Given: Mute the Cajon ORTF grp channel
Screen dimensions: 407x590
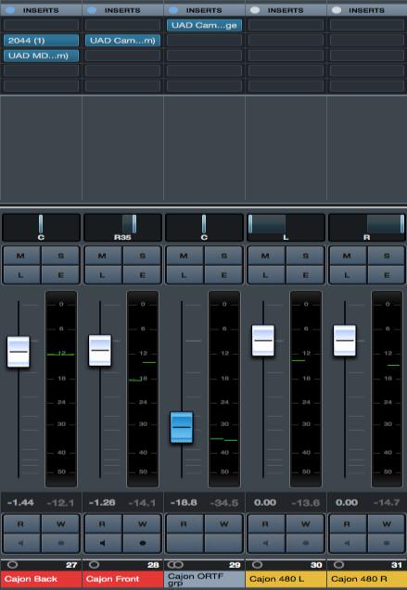Looking at the screenshot, I should (x=184, y=256).
